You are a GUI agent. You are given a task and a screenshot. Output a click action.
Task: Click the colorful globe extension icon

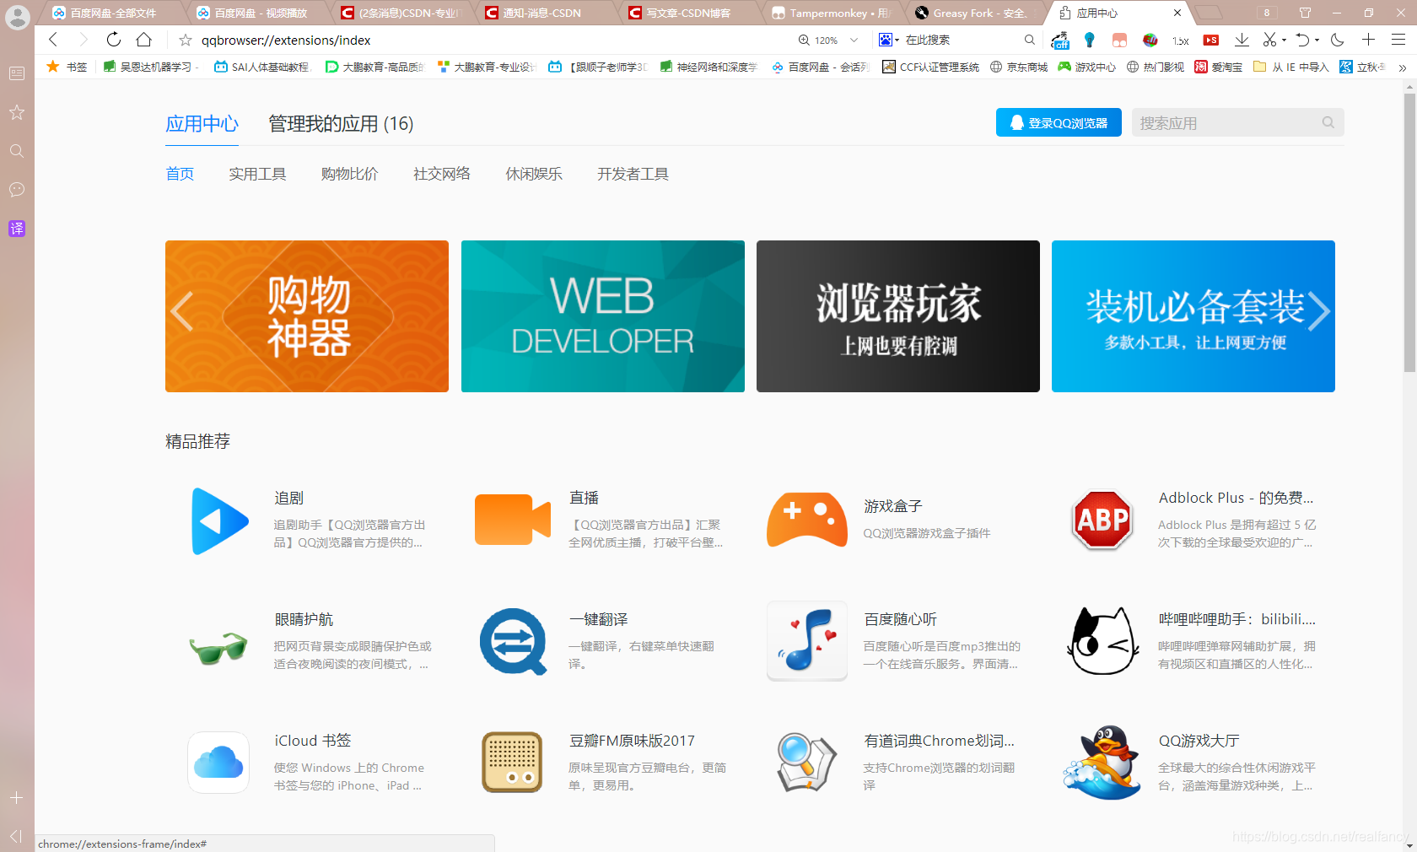click(x=1150, y=40)
